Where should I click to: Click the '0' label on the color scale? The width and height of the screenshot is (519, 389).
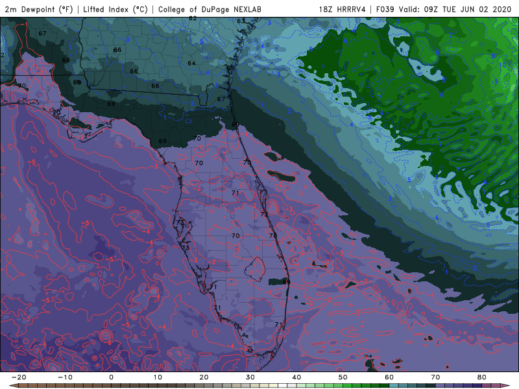point(111,377)
